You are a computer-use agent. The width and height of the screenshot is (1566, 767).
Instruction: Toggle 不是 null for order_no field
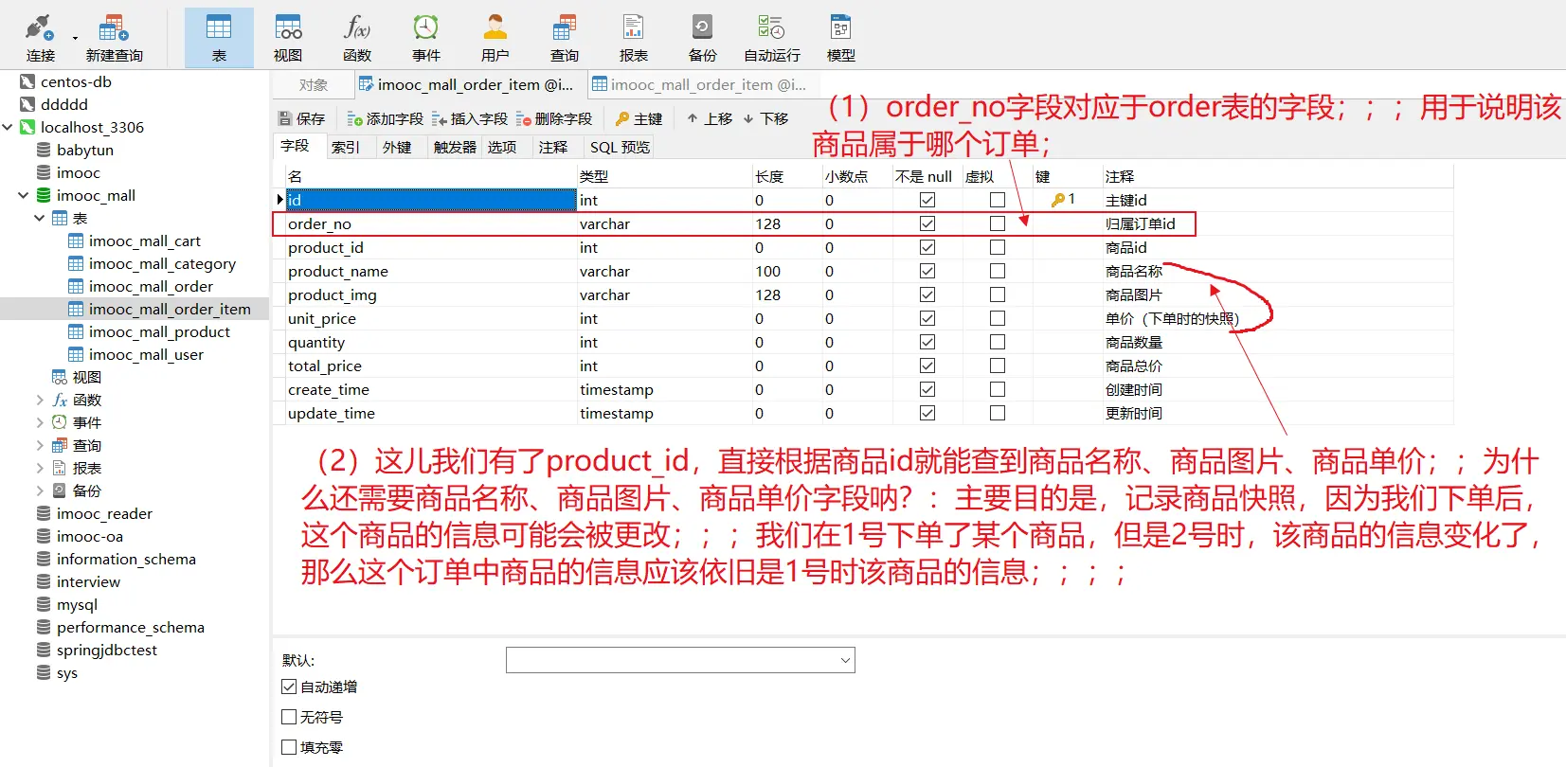pos(927,223)
